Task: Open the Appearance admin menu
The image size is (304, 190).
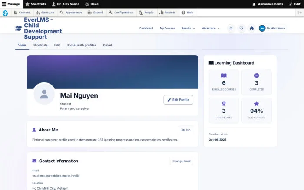Action: [71, 13]
